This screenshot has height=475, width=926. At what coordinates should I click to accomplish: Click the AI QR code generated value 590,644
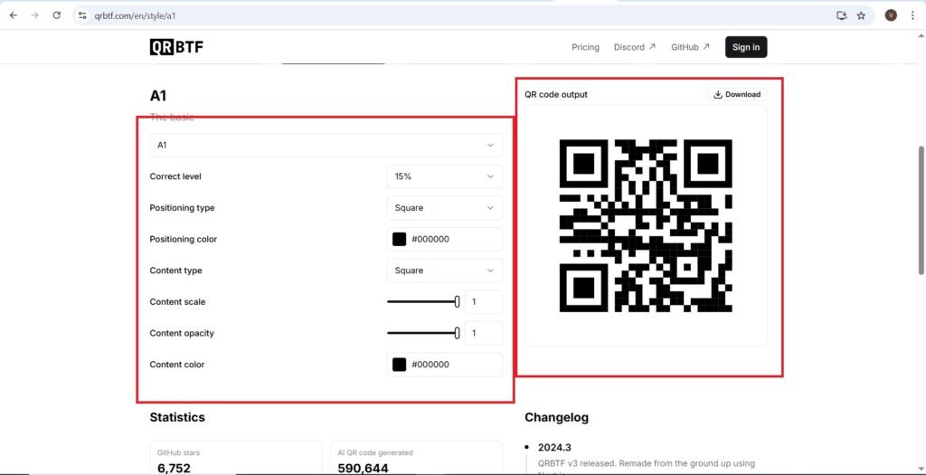tap(363, 469)
